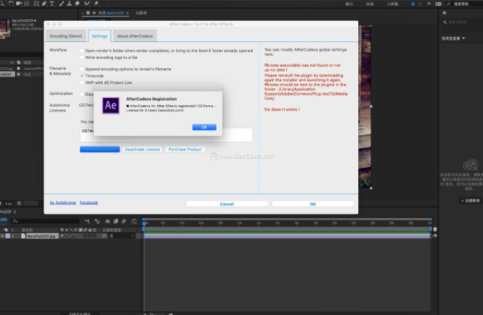
Task: Click the search help magnifier icon
Action: (x=449, y=4)
